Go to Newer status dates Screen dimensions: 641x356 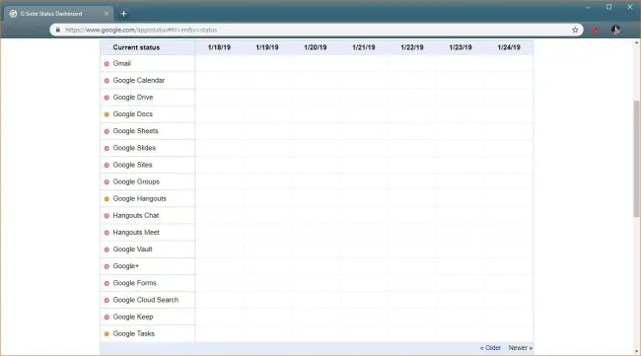[x=520, y=348]
